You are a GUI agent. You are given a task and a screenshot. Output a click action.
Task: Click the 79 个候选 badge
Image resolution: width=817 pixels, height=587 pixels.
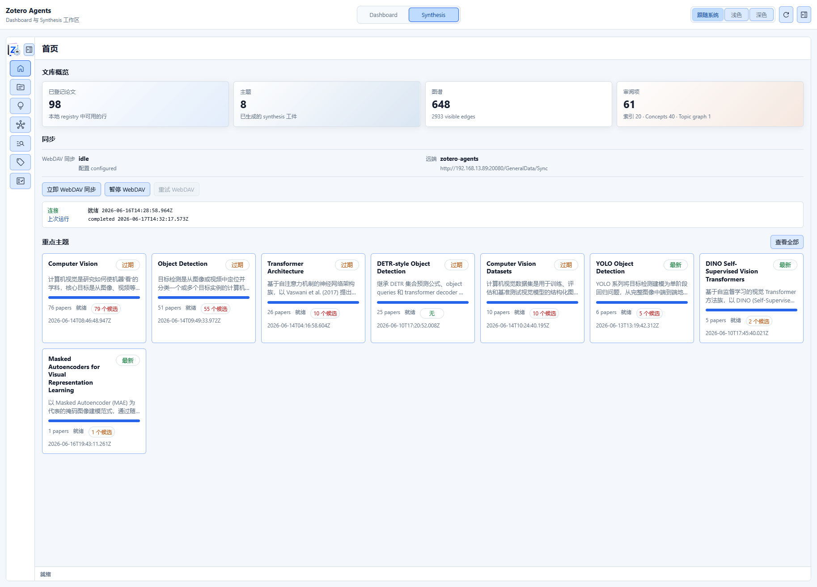[x=106, y=309]
